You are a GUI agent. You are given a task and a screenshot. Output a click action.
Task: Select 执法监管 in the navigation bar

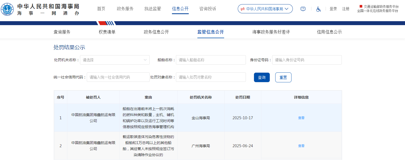(153, 9)
